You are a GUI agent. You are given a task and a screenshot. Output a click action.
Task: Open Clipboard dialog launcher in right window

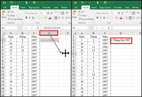(94, 23)
